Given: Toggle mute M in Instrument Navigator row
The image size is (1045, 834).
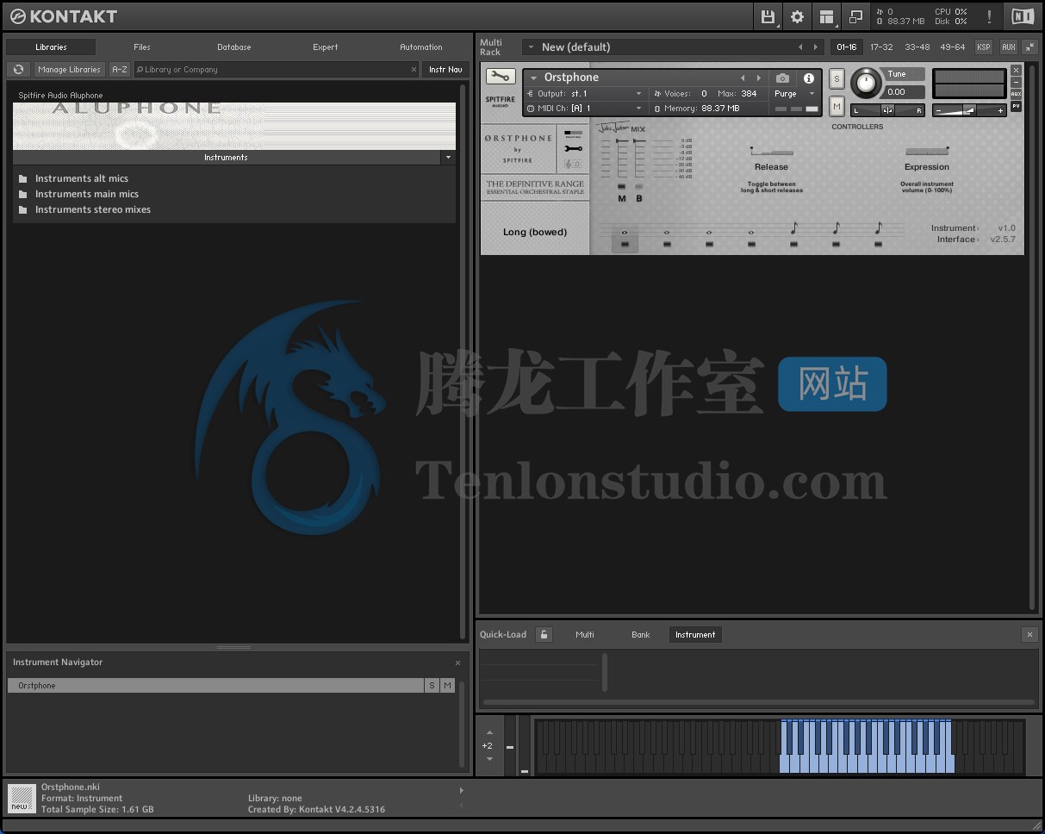Looking at the screenshot, I should click(447, 686).
